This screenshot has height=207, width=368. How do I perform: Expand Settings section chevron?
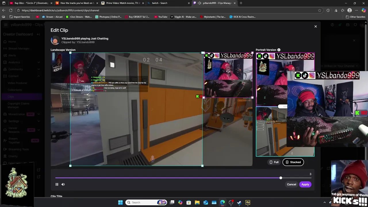(x=39, y=121)
